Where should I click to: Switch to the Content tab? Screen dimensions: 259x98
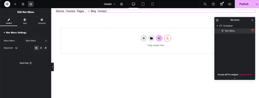pyautogui.click(x=9, y=21)
